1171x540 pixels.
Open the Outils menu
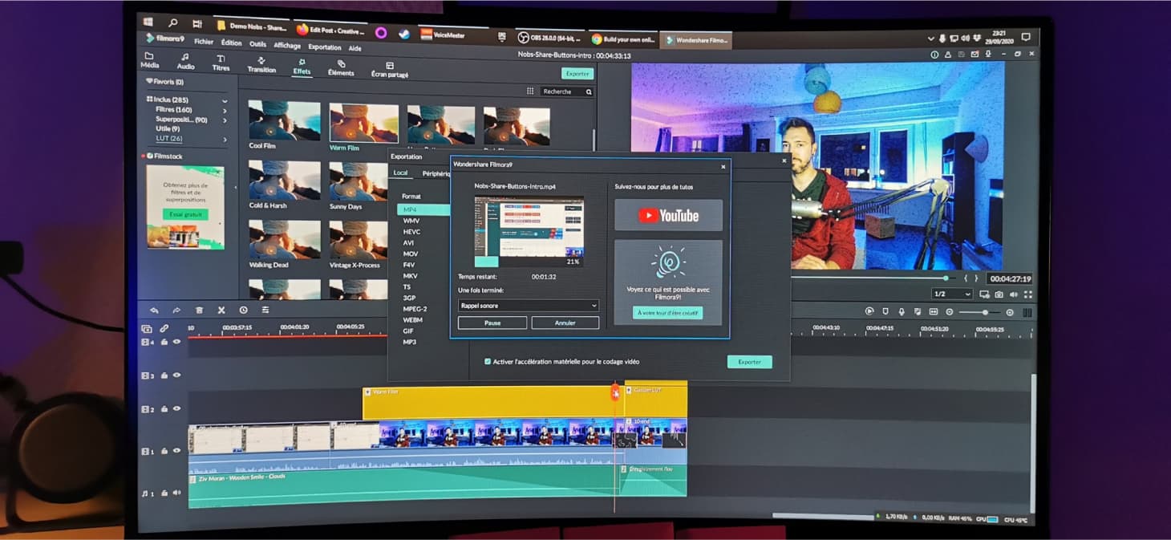tap(257, 44)
